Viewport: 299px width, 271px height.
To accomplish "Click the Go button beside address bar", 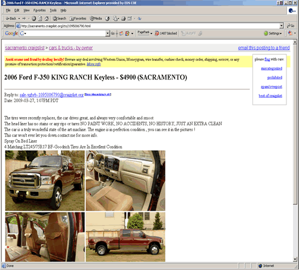I will pyautogui.click(x=291, y=26).
